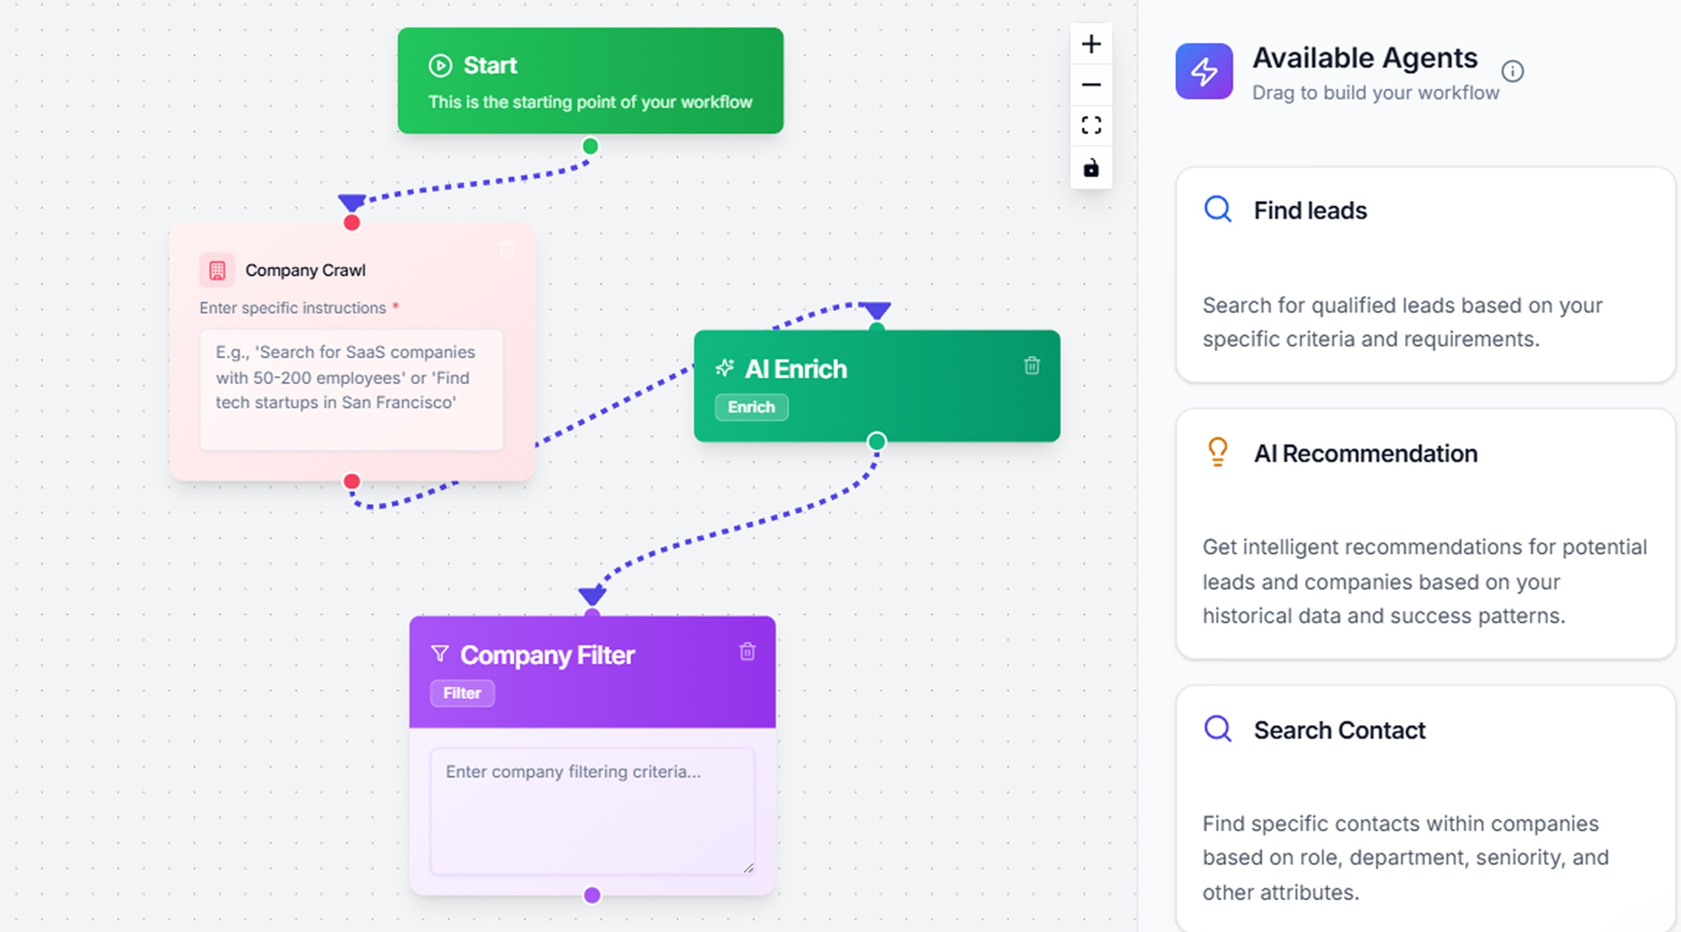Select the Search Contact agent card

pyautogui.click(x=1425, y=809)
